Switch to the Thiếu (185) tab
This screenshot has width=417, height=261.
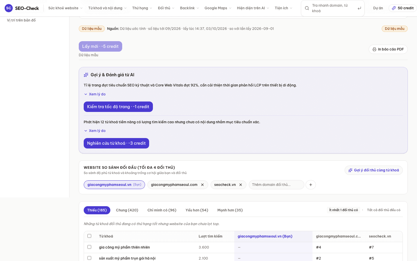(97, 210)
